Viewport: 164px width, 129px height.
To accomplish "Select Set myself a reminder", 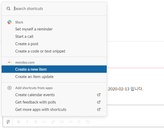I will click(54, 29).
